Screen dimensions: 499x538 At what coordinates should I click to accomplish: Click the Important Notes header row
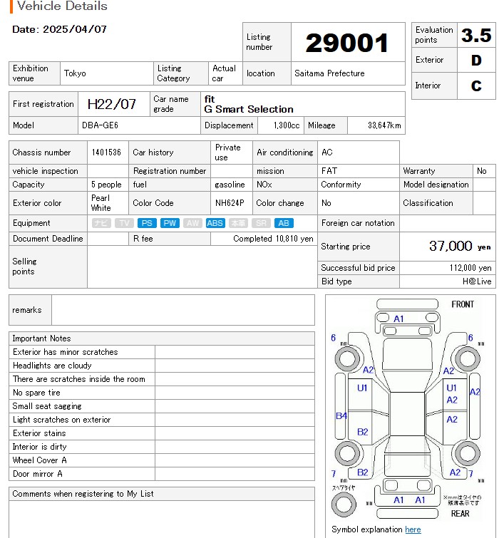point(162,338)
